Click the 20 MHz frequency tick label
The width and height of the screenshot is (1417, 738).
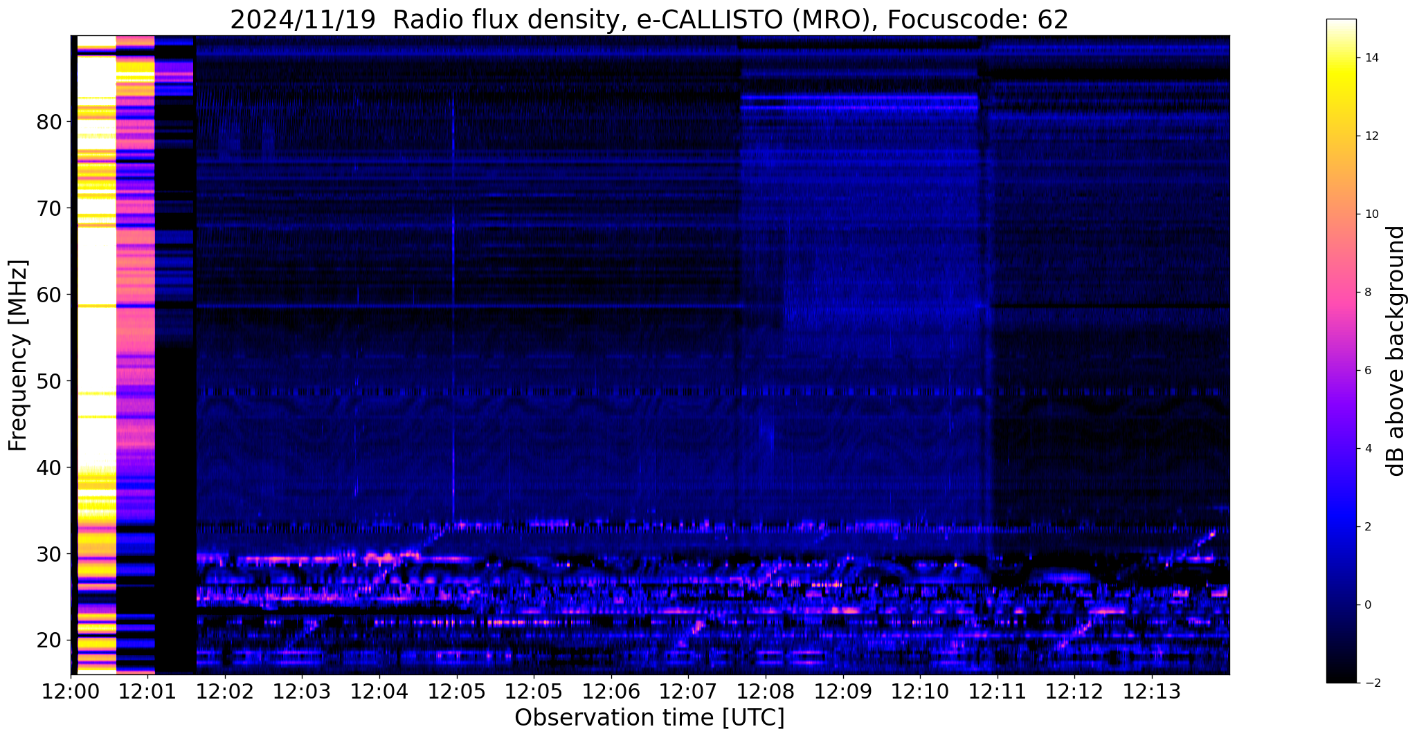coord(48,640)
